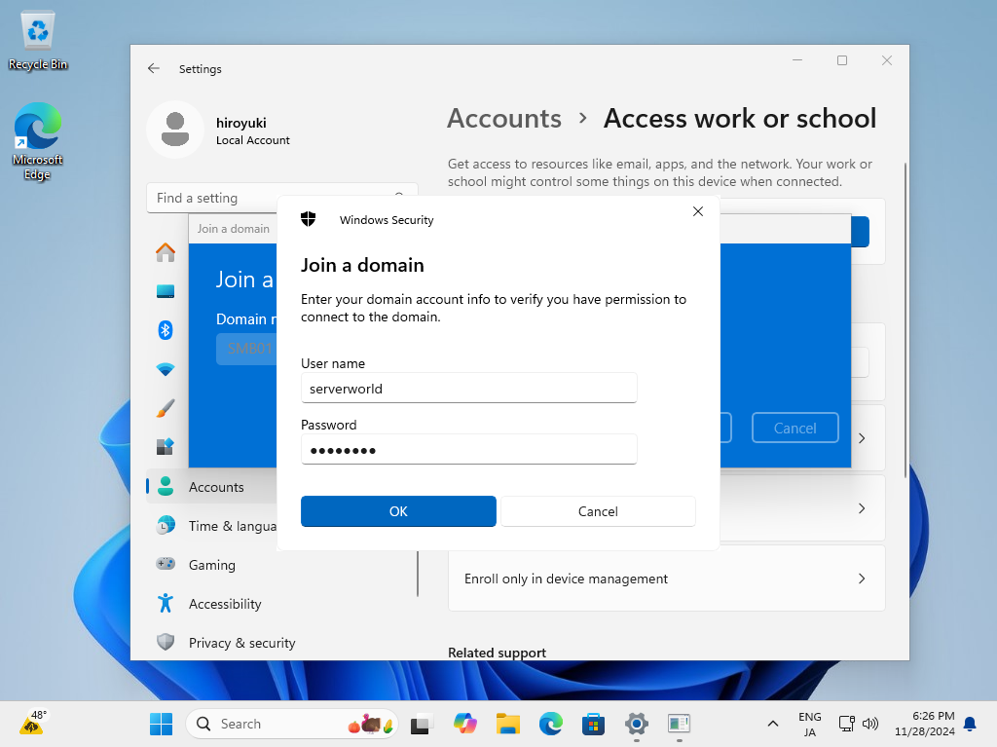Expand Enroll only in device management
The height and width of the screenshot is (747, 997).
666,579
